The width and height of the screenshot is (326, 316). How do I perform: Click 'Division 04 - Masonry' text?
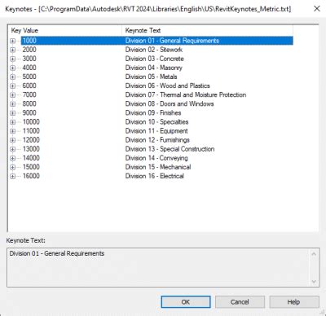click(x=153, y=68)
